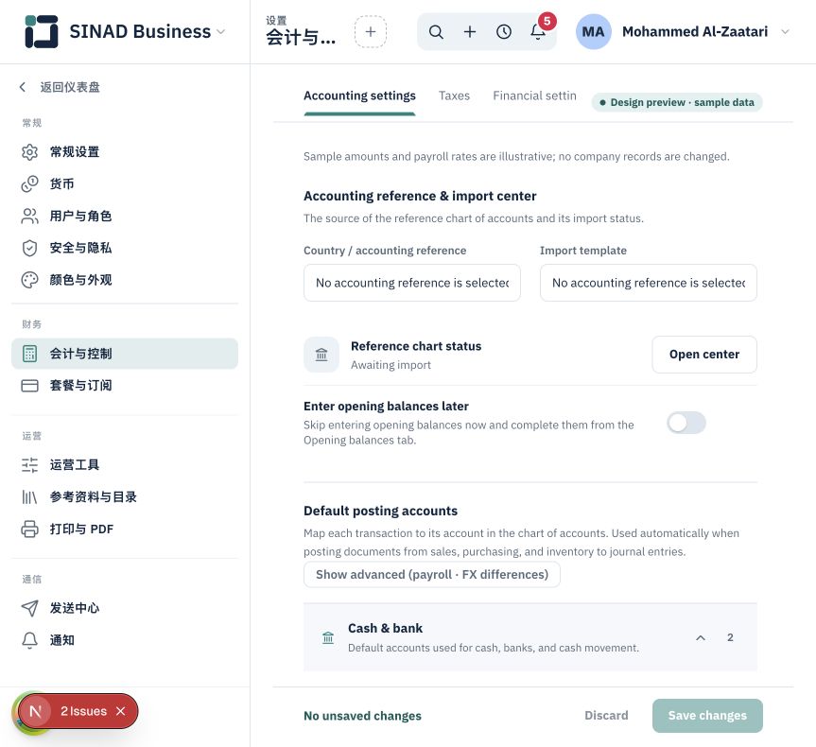Click the printer icon for 打印与 PDF
Screen dimensions: 816x747
[x=29, y=529]
